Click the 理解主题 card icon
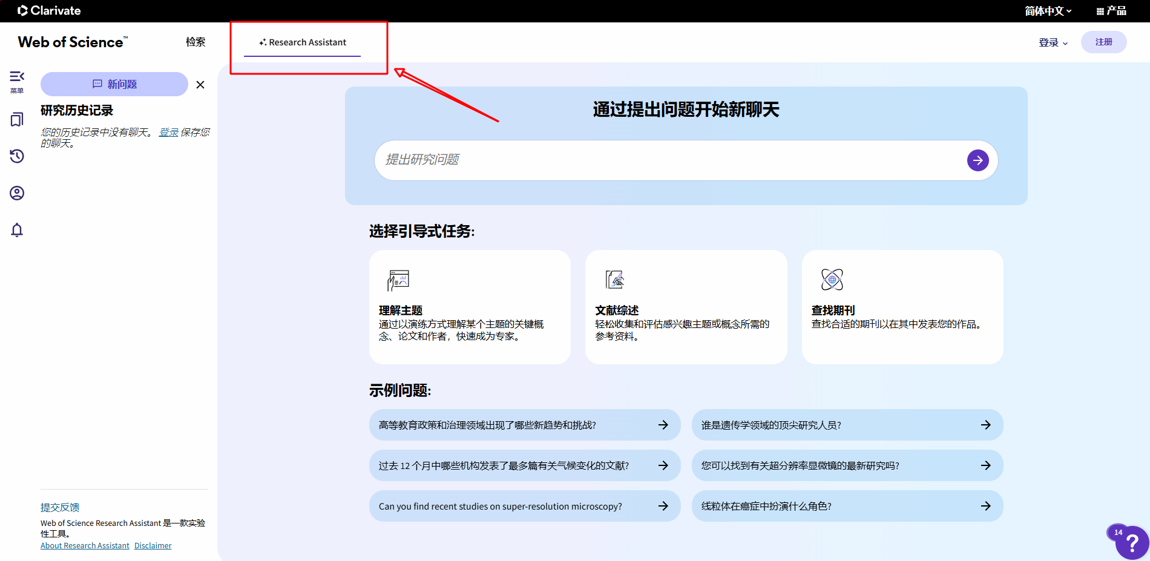This screenshot has height=561, width=1150. tap(398, 280)
